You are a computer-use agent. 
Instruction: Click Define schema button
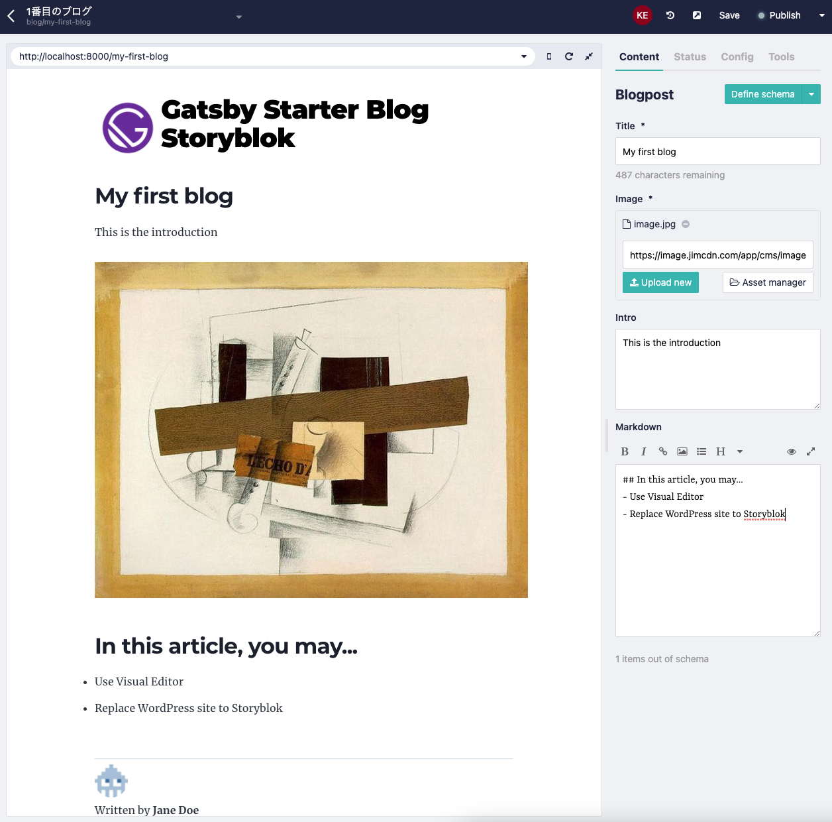[762, 94]
